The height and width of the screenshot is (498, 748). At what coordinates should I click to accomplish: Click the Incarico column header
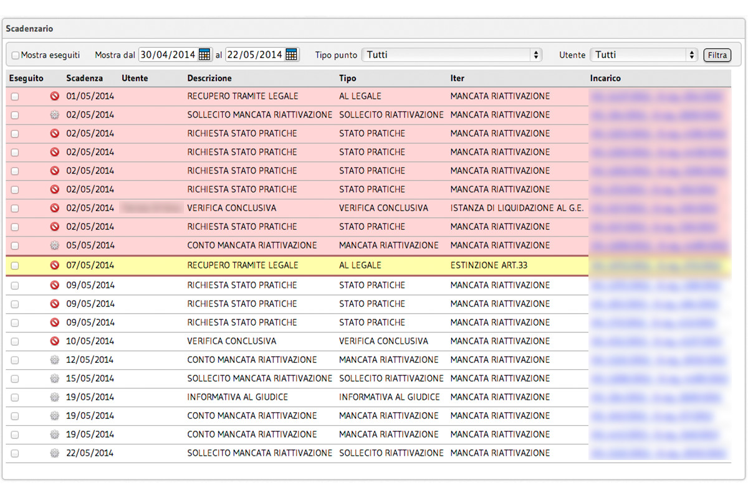click(x=605, y=78)
